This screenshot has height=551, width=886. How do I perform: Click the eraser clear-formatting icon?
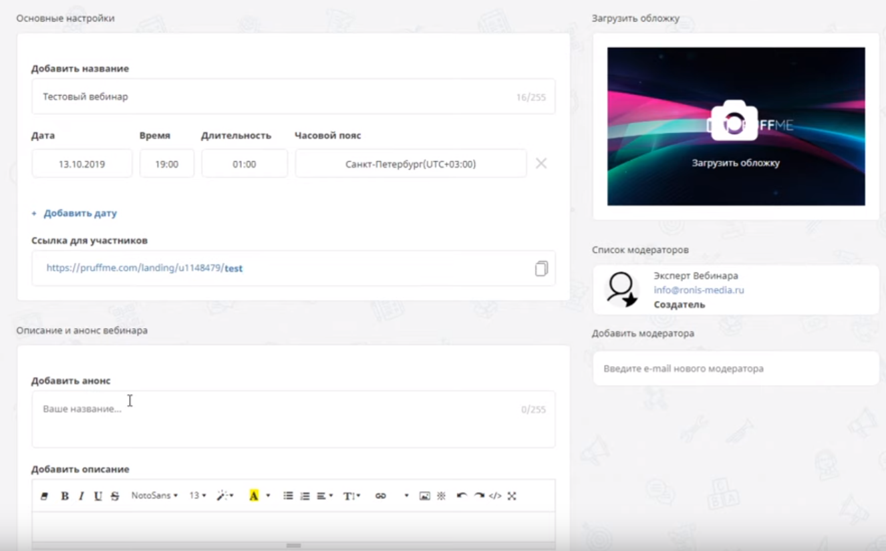pyautogui.click(x=45, y=496)
